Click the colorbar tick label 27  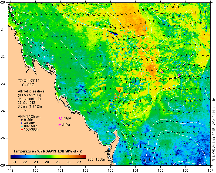[x=79, y=162]
